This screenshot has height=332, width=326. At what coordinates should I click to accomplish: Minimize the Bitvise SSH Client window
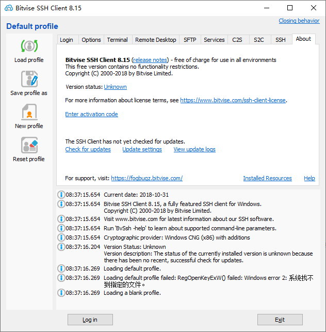267,8
